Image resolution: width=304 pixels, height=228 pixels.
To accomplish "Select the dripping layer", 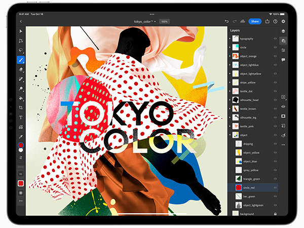I will coord(253,144).
